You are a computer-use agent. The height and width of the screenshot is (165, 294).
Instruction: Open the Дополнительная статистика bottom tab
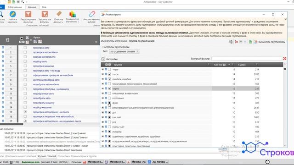20,156
